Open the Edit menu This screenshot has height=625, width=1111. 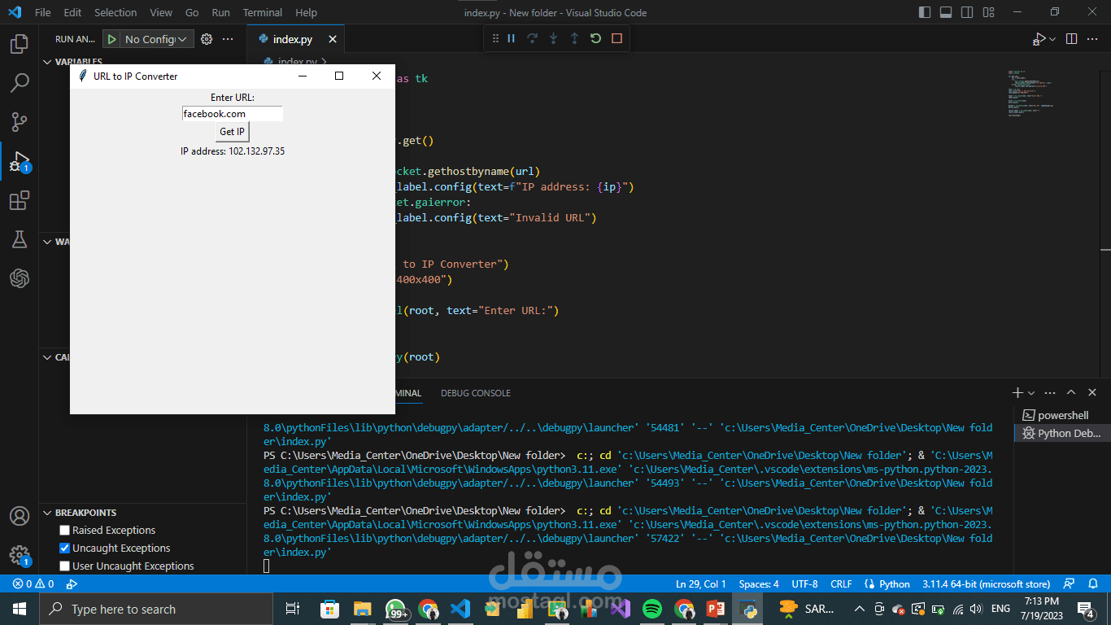point(72,12)
